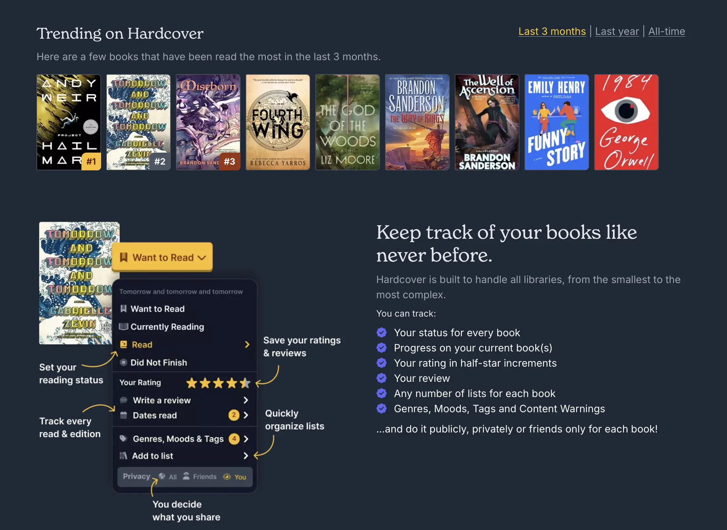Set privacy to Friends only
Image resolution: width=727 pixels, height=530 pixels.
click(200, 477)
